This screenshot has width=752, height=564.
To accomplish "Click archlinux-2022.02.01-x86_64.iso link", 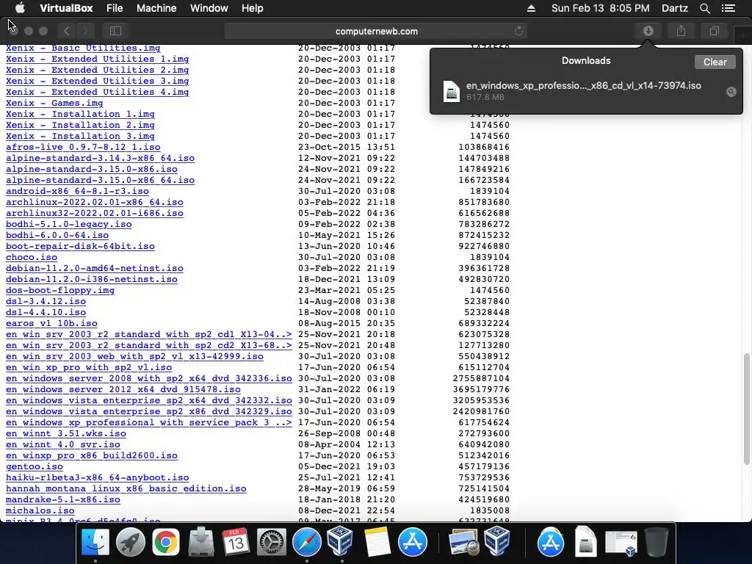I will [95, 203].
